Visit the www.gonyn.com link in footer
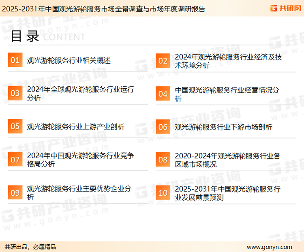 tap(269, 247)
